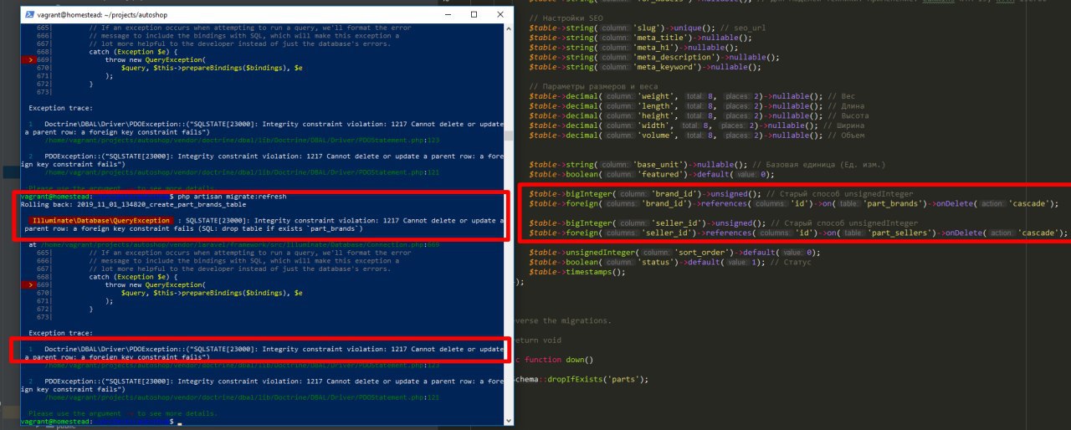Image resolution: width=1071 pixels, height=430 pixels.
Task: Click 'meta_keyword' in the code editor
Action: [667, 66]
